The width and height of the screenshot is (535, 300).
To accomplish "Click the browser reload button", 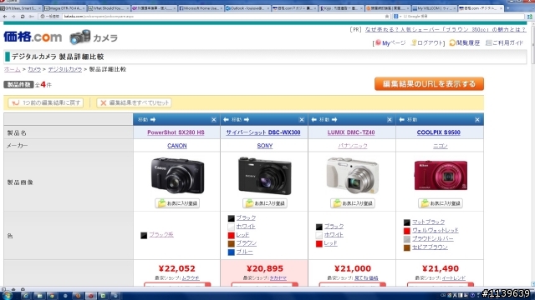I will tap(23, 17).
